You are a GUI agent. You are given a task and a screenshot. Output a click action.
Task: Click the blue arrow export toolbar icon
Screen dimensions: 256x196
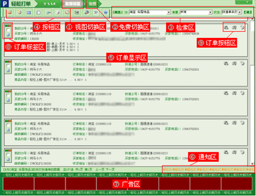click(48, 12)
